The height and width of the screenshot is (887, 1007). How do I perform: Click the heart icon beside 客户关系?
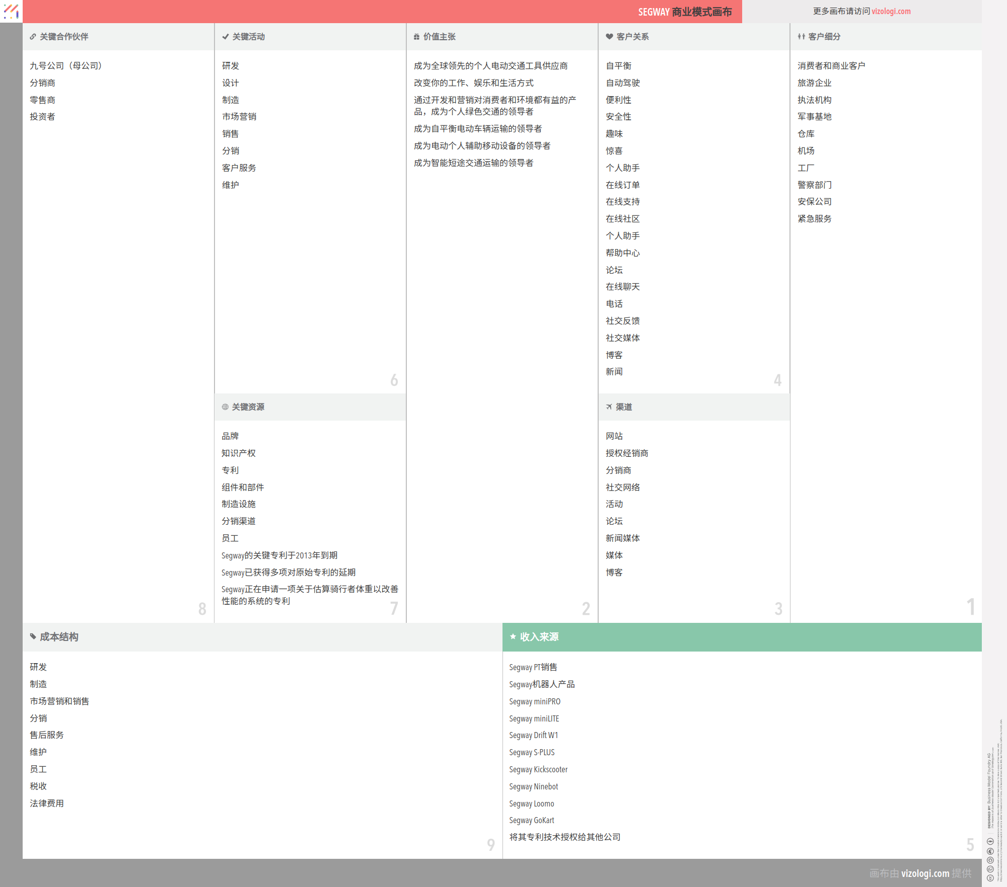coord(609,37)
